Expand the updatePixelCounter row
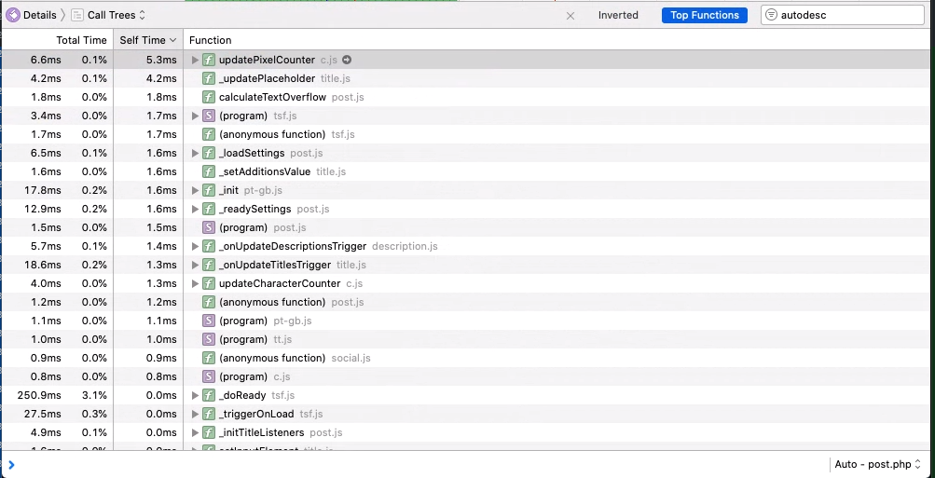The height and width of the screenshot is (478, 935). (195, 60)
